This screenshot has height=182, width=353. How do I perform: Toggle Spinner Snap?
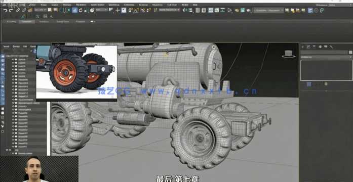click(x=148, y=10)
